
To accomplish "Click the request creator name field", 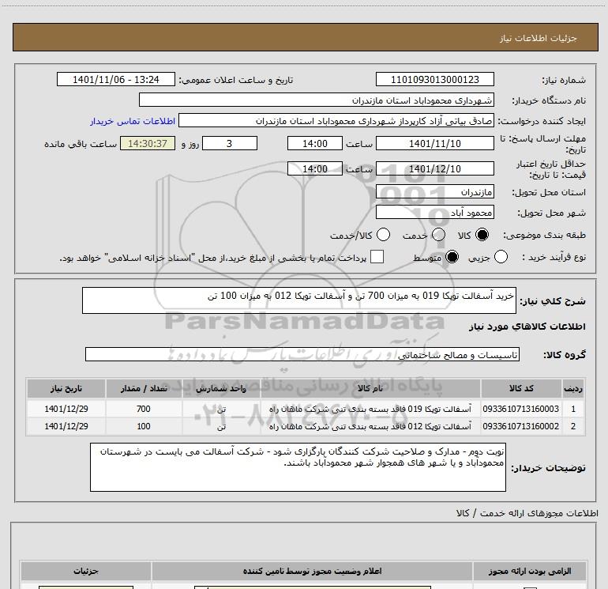I will coord(336,121).
